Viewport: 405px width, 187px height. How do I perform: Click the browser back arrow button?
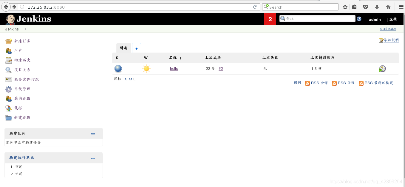click(x=6, y=7)
